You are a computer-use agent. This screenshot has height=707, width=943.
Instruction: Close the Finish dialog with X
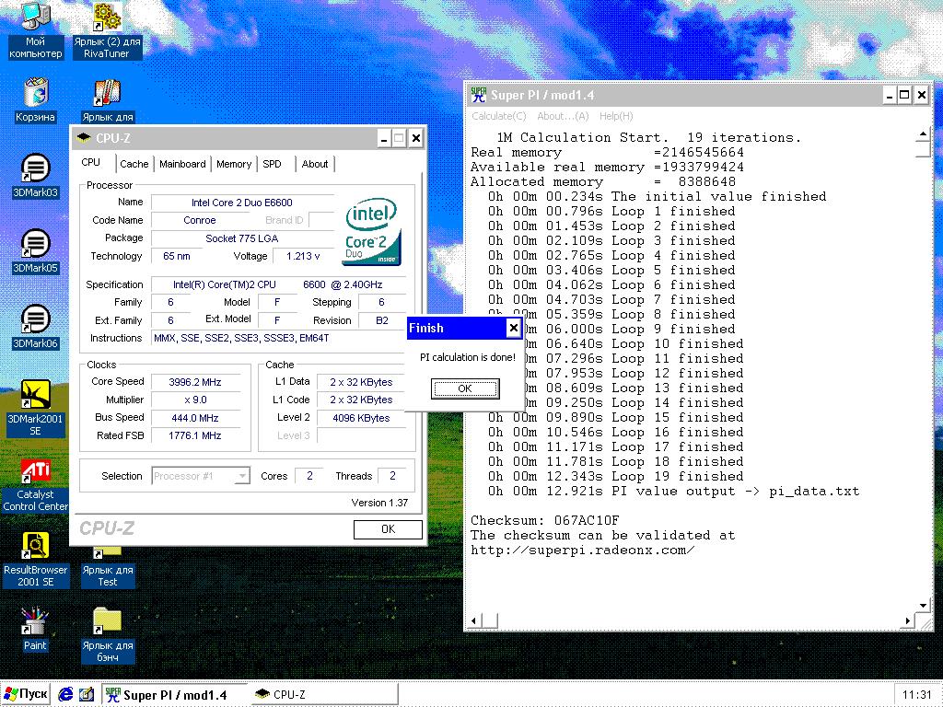(x=513, y=329)
